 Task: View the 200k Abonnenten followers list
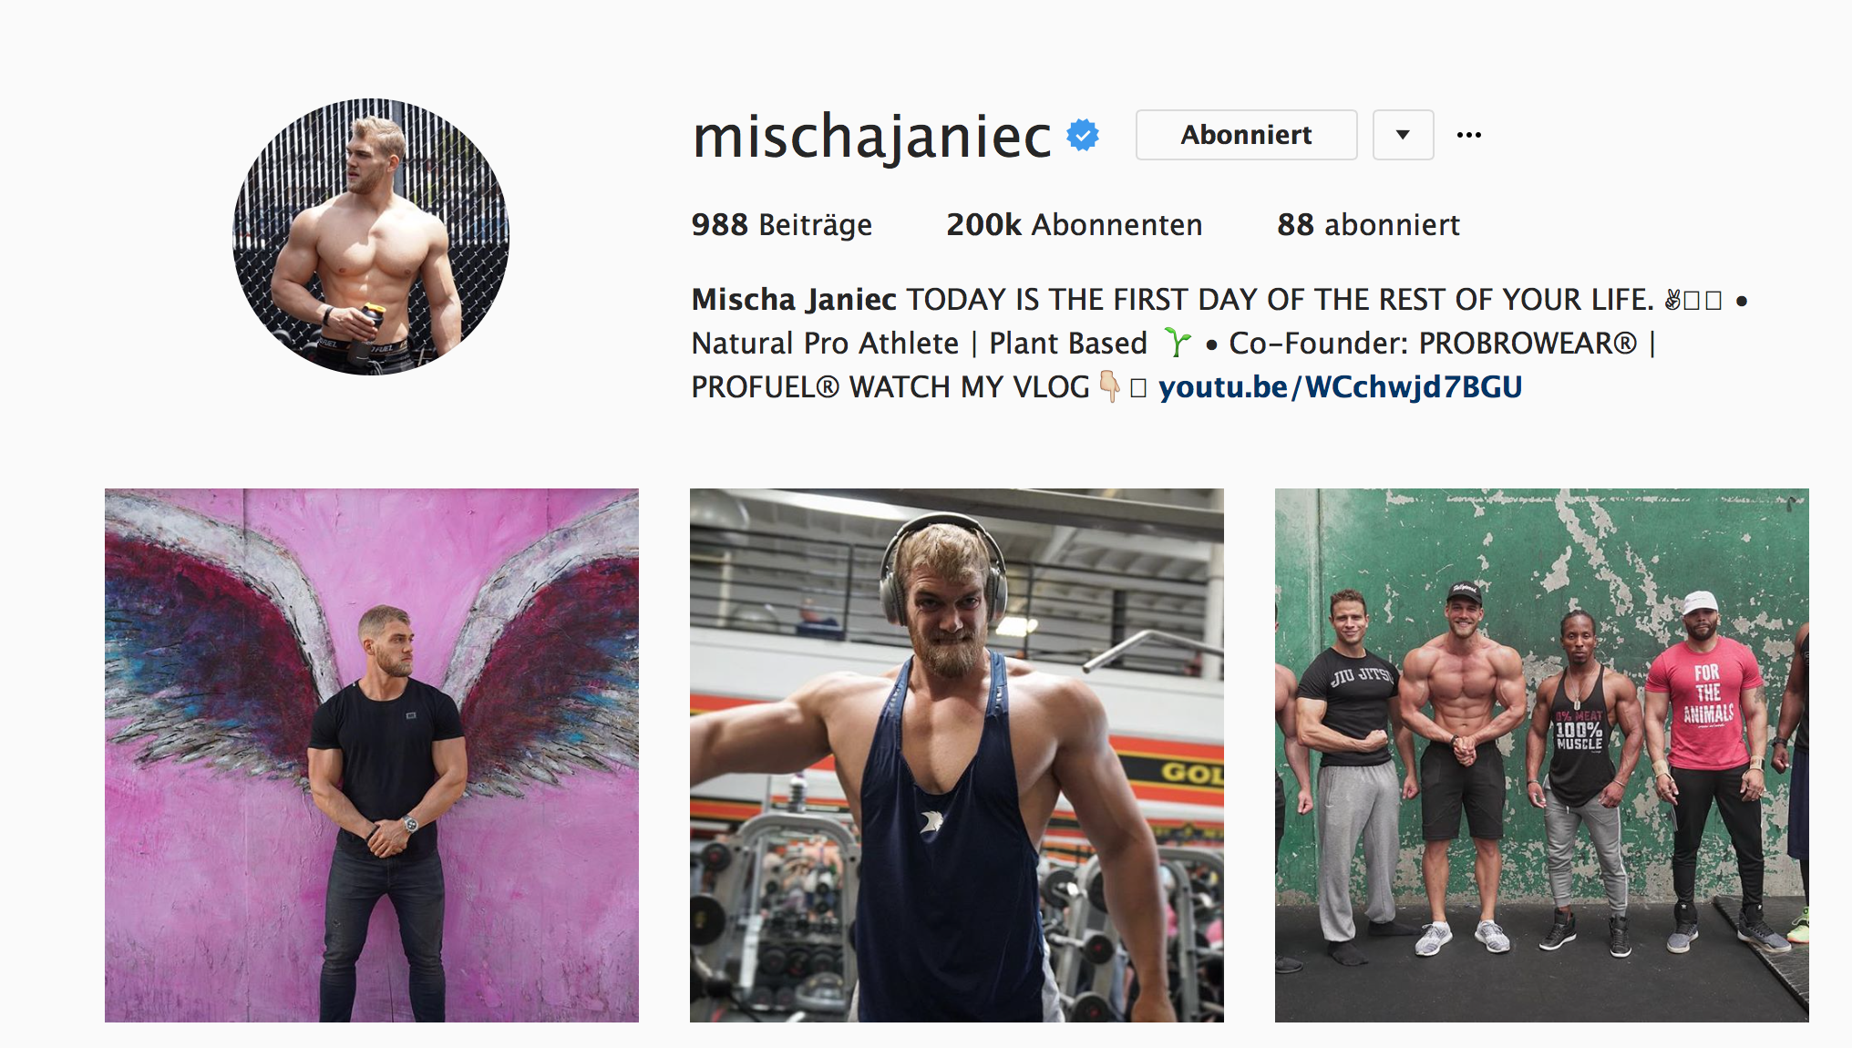(x=1074, y=224)
